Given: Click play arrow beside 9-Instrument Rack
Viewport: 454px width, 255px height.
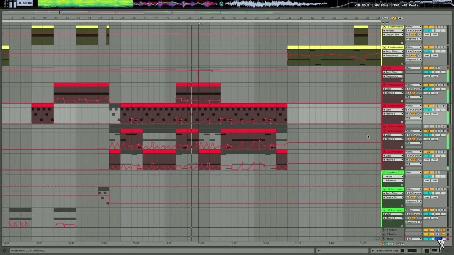Looking at the screenshot, I should click(x=373, y=250).
